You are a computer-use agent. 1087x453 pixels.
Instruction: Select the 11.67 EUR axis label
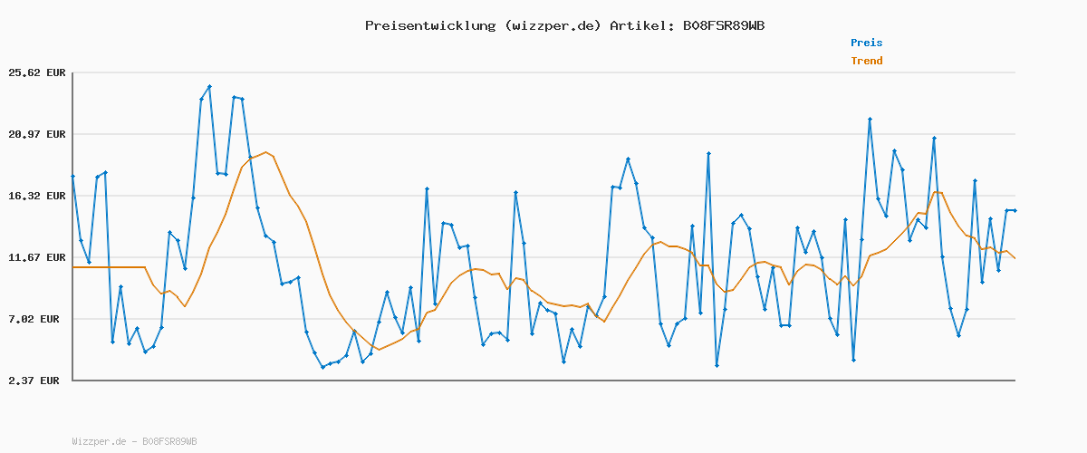point(37,257)
